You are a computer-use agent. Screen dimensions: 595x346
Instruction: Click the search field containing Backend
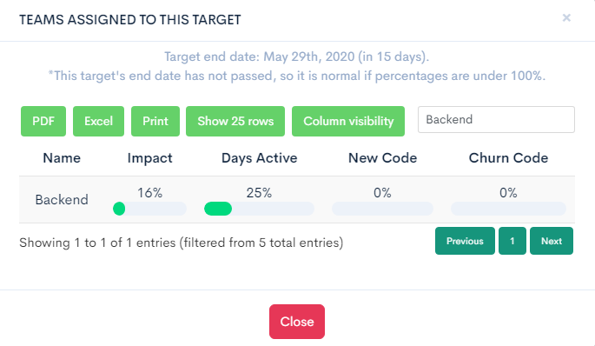point(496,120)
